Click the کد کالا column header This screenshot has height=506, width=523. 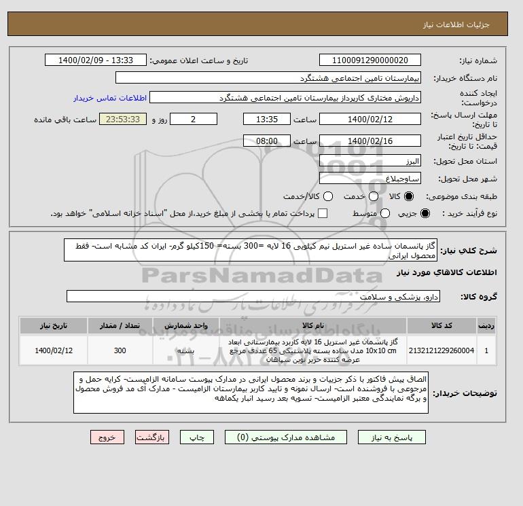pyautogui.click(x=441, y=325)
